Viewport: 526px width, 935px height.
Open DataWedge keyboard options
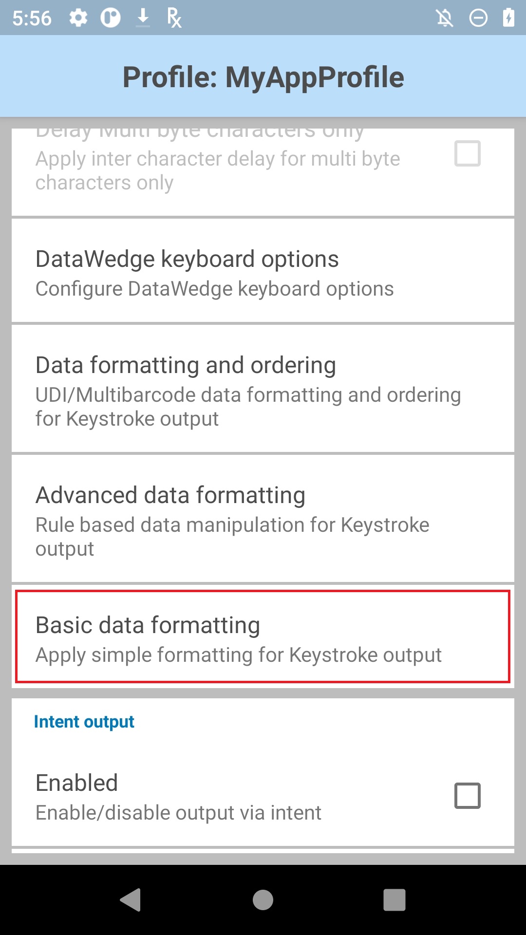click(x=263, y=271)
